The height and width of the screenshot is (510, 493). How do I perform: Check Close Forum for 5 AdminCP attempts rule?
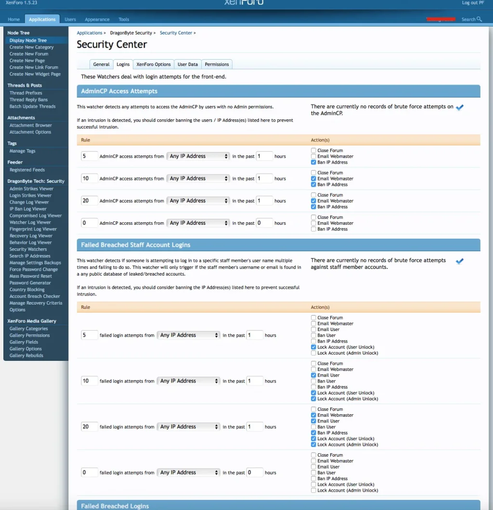tap(313, 150)
